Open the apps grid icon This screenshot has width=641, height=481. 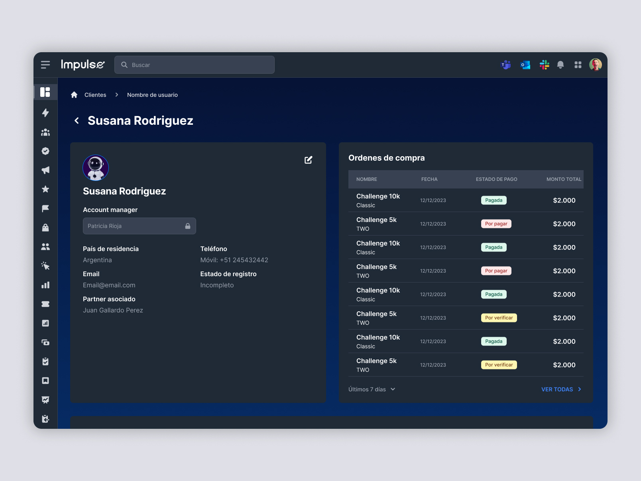578,65
